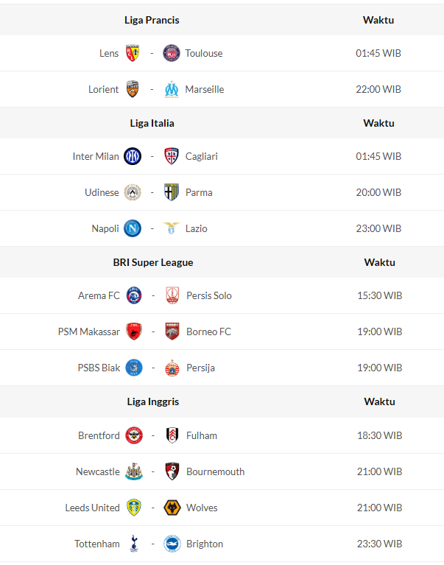Open the Lorient team name link
The height and width of the screenshot is (565, 444).
tap(103, 89)
